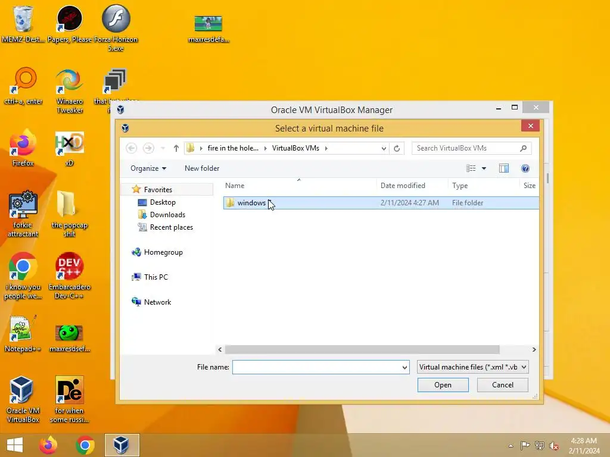Open the address bar previous locations dropdown
610x457 pixels.
[x=384, y=148]
